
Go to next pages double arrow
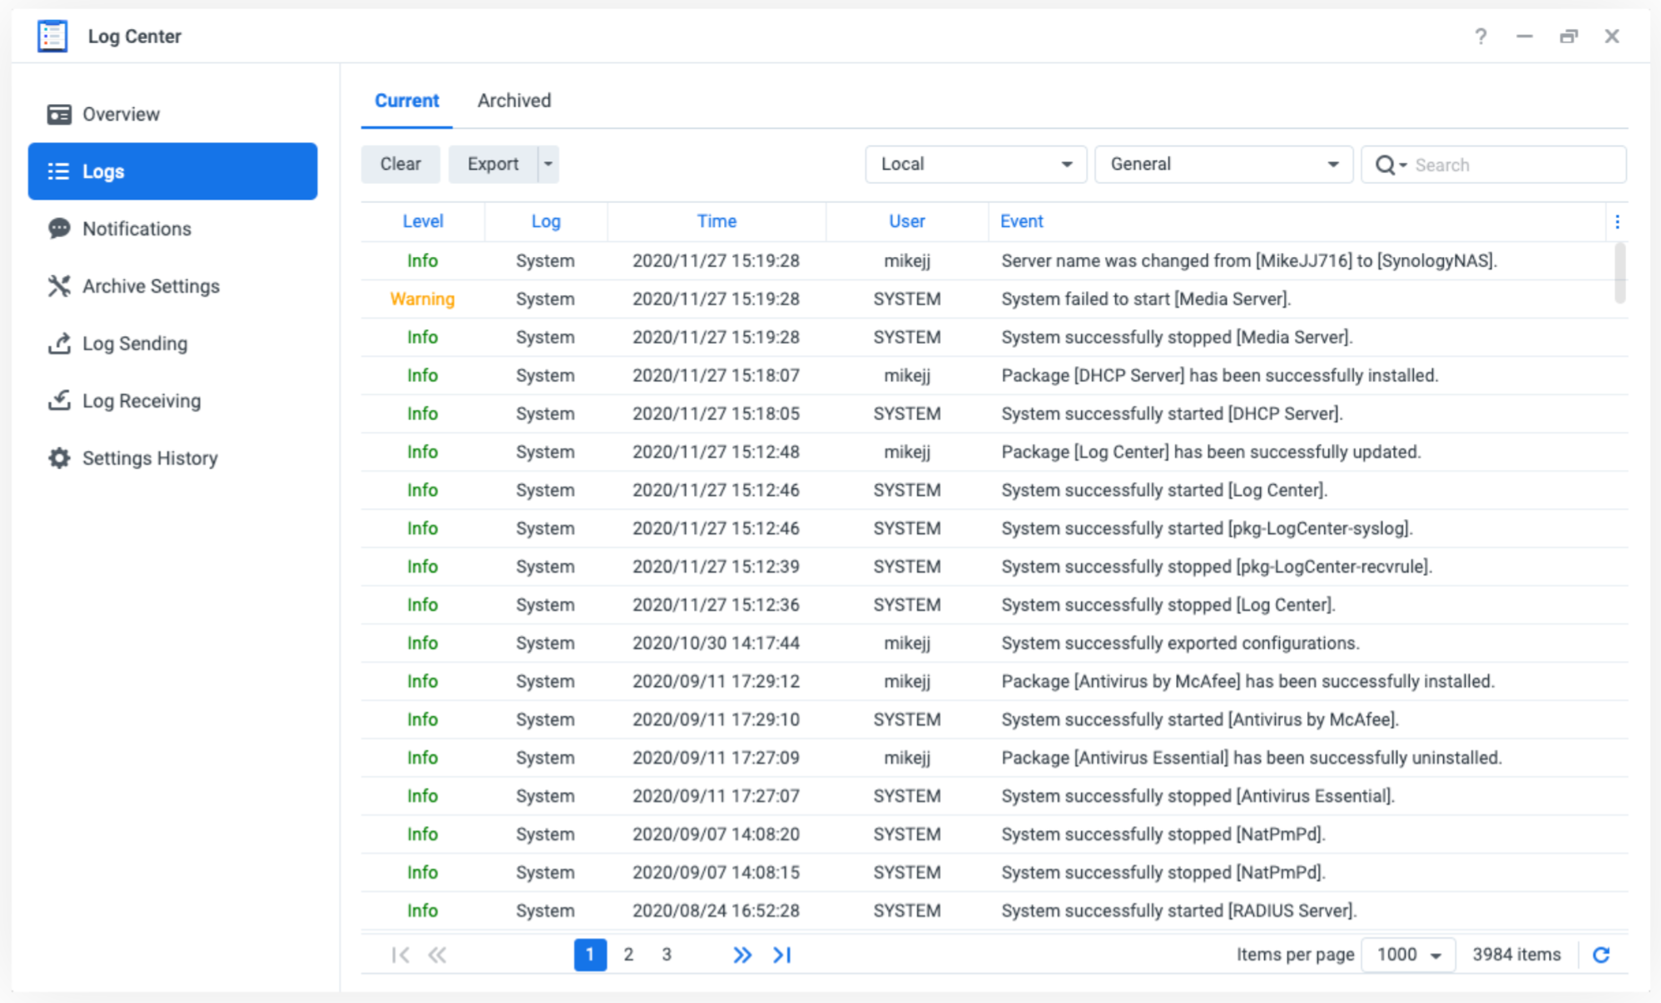click(742, 955)
